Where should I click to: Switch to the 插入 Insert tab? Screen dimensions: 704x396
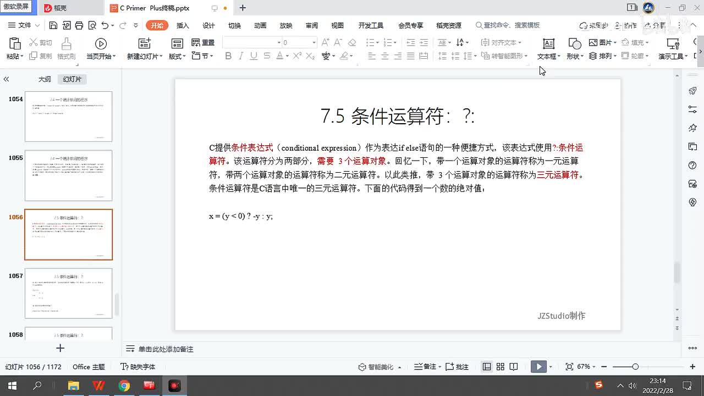(x=183, y=25)
